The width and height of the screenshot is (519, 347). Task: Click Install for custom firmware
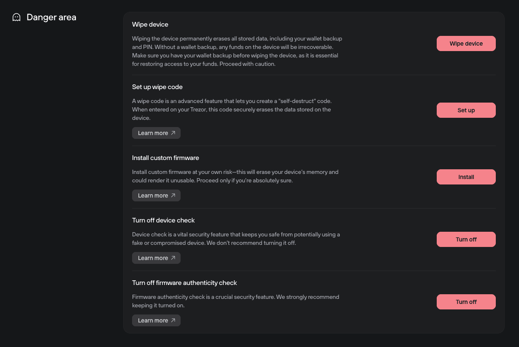point(466,176)
